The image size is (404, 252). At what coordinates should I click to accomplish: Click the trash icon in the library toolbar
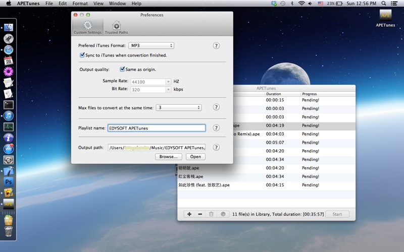pos(211,214)
